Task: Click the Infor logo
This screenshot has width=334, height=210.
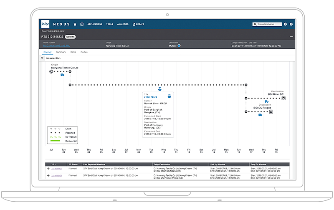Action: (x=45, y=24)
